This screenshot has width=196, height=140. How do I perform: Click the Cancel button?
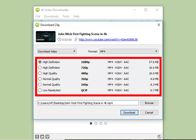click(x=149, y=112)
